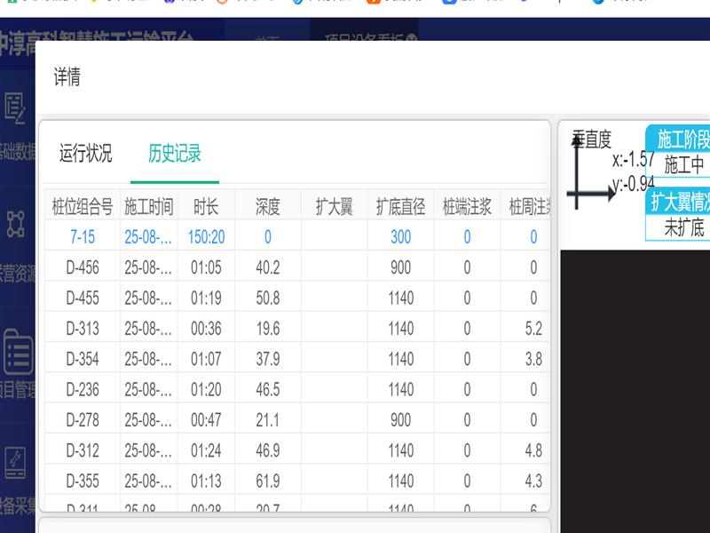This screenshot has height=533, width=710.
Task: Click the 150:20 duration link
Action: tap(206, 237)
